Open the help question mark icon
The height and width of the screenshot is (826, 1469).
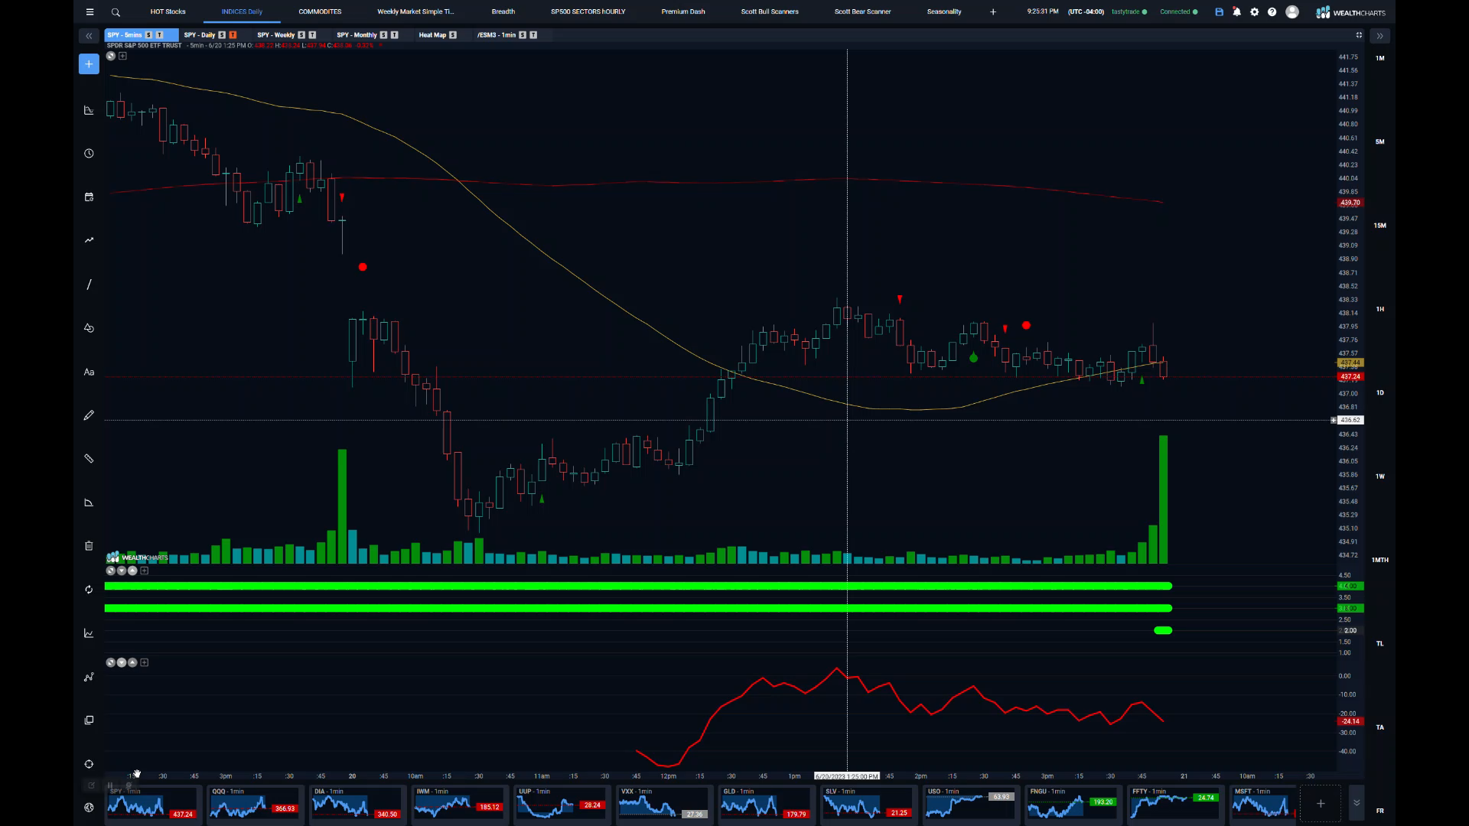[1272, 12]
